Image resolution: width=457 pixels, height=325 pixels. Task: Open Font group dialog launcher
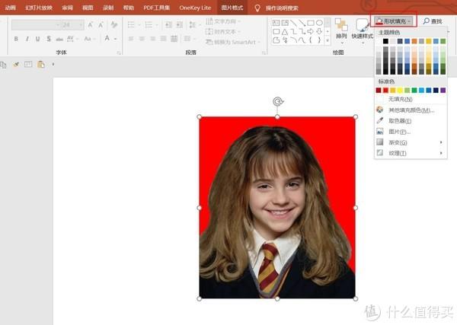pos(119,53)
